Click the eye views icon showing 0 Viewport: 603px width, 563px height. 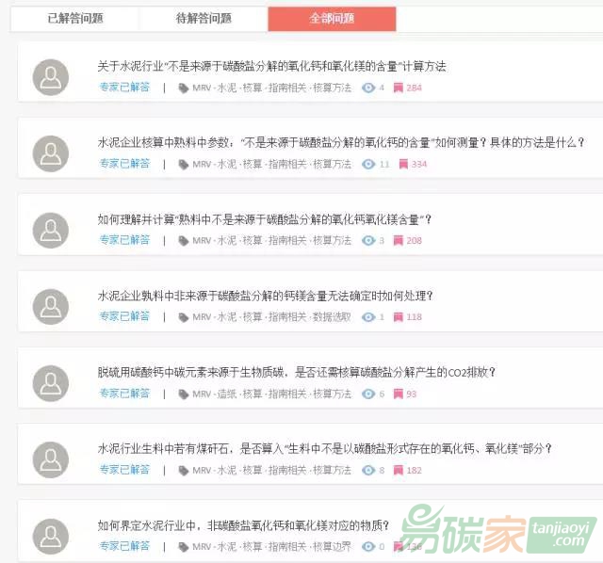pos(368,546)
